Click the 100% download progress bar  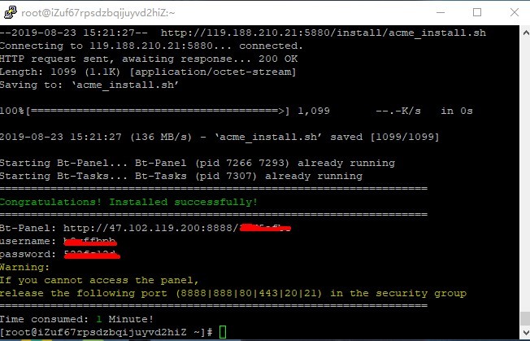tap(158, 111)
